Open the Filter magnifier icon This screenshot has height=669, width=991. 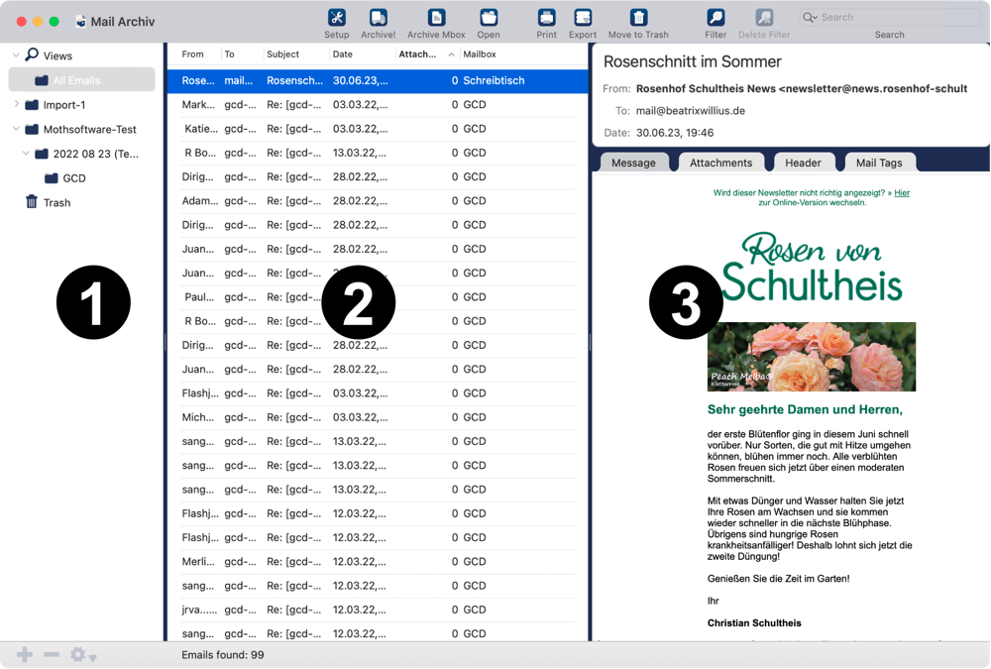click(x=716, y=18)
